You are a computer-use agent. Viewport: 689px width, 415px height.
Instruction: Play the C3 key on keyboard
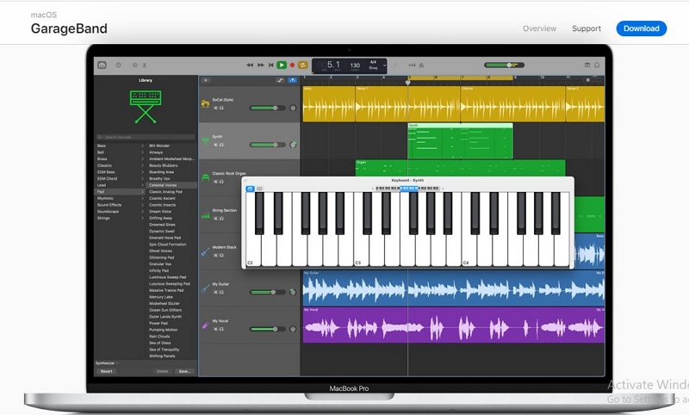click(x=361, y=252)
